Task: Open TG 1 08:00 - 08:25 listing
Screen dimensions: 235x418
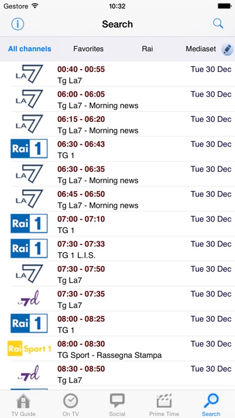Action: coord(117,324)
